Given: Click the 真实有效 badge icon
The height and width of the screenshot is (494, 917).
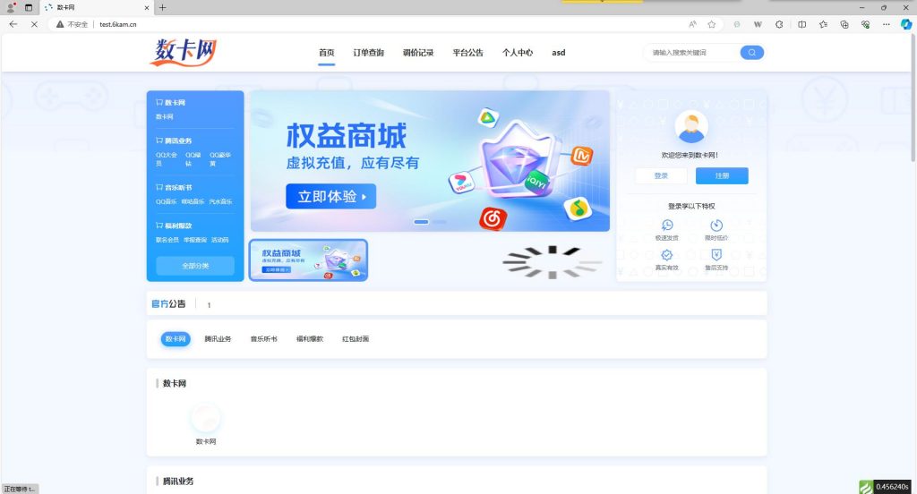Looking at the screenshot, I should pyautogui.click(x=666, y=255).
